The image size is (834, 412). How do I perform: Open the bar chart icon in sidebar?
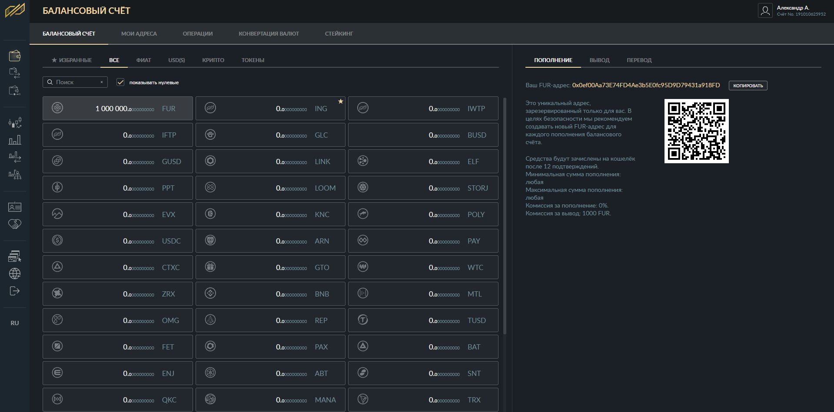coord(15,140)
